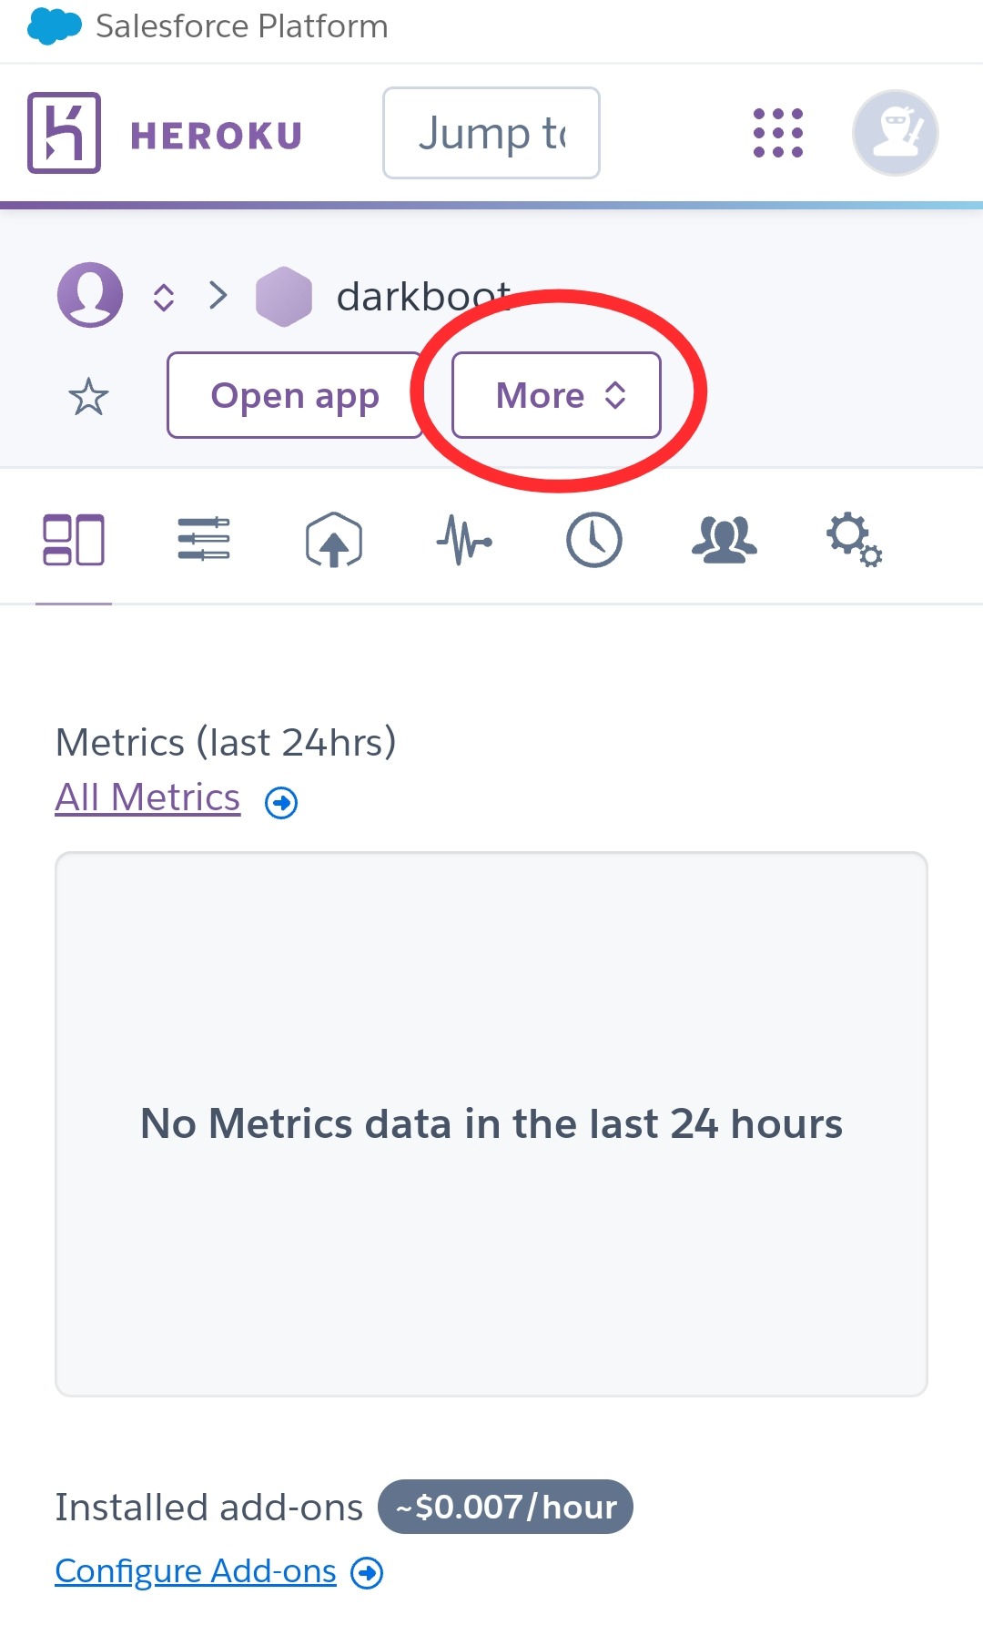Open the Deploy tab icon
This screenshot has width=983, height=1625.
(334, 540)
